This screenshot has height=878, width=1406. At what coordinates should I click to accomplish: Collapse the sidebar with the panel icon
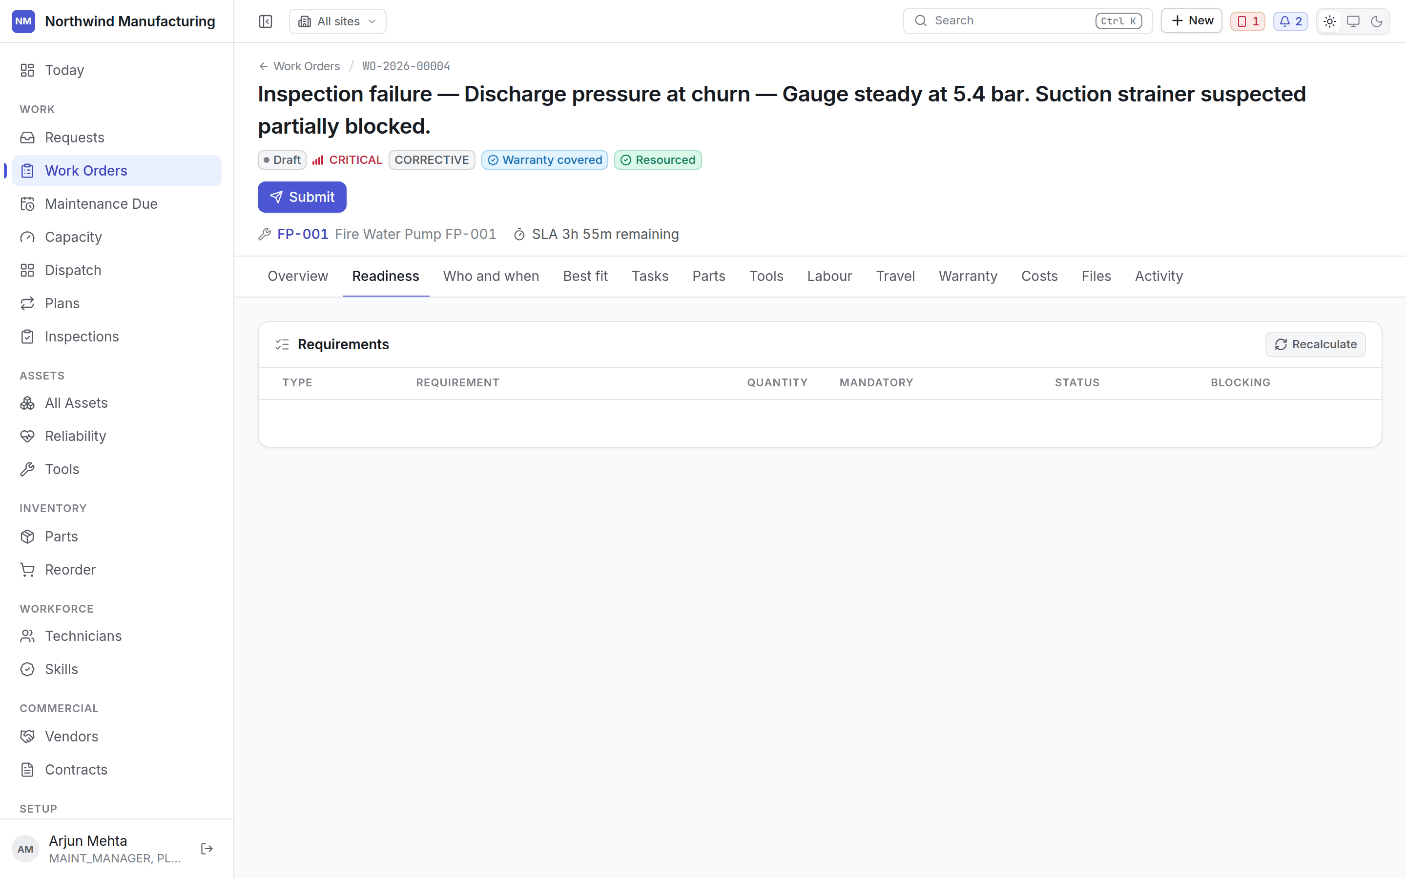tap(266, 21)
